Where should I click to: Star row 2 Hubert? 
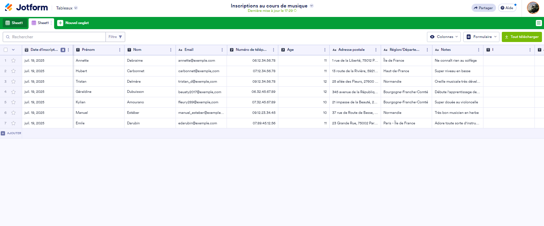click(x=13, y=71)
